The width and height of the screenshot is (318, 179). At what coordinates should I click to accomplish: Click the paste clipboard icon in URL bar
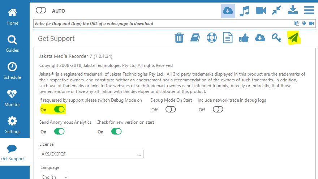click(x=297, y=24)
